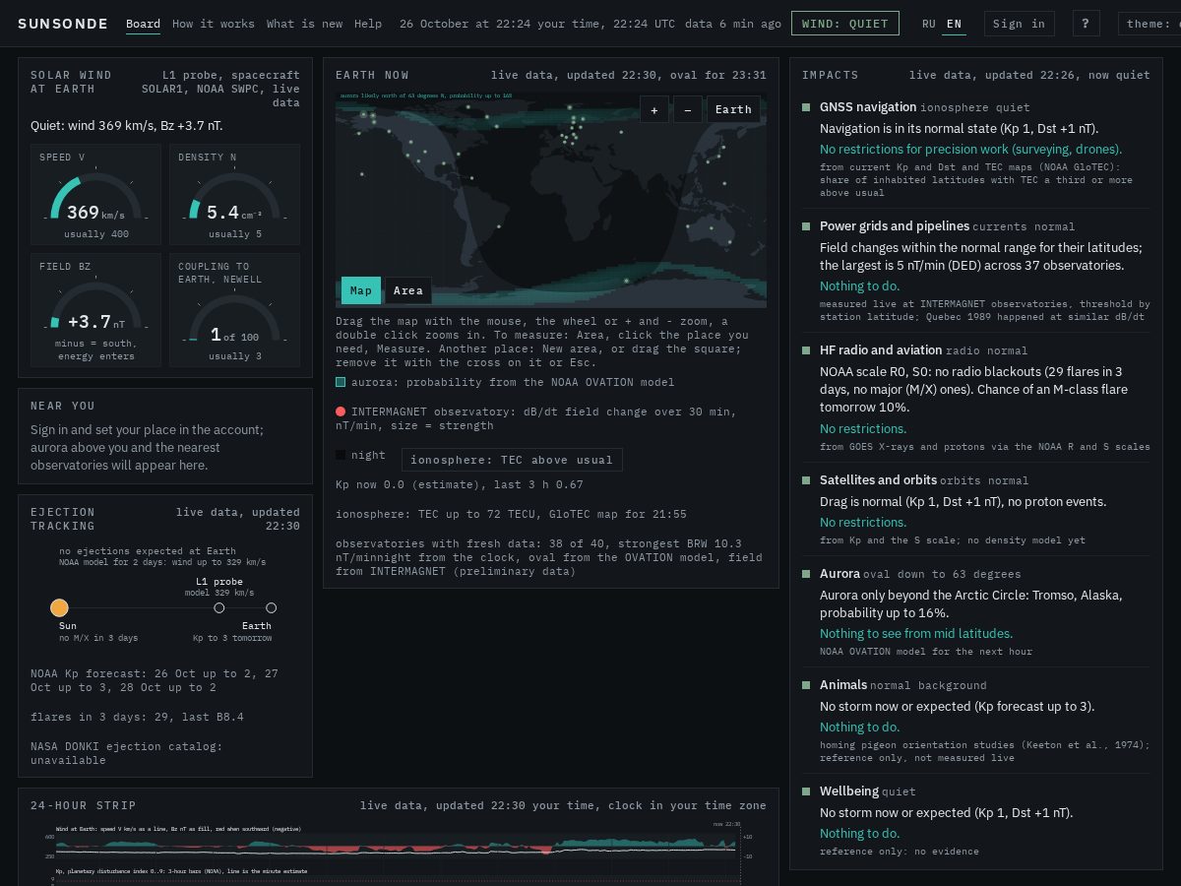
Task: Click status square beside Animals impact
Action: click(x=806, y=685)
